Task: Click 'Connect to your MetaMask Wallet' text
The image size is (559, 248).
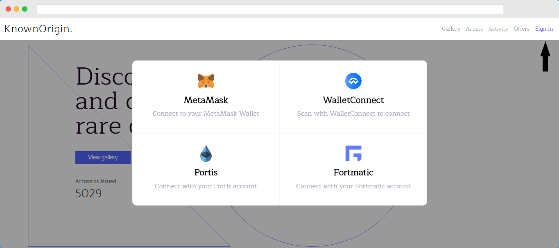Action: coord(206,114)
